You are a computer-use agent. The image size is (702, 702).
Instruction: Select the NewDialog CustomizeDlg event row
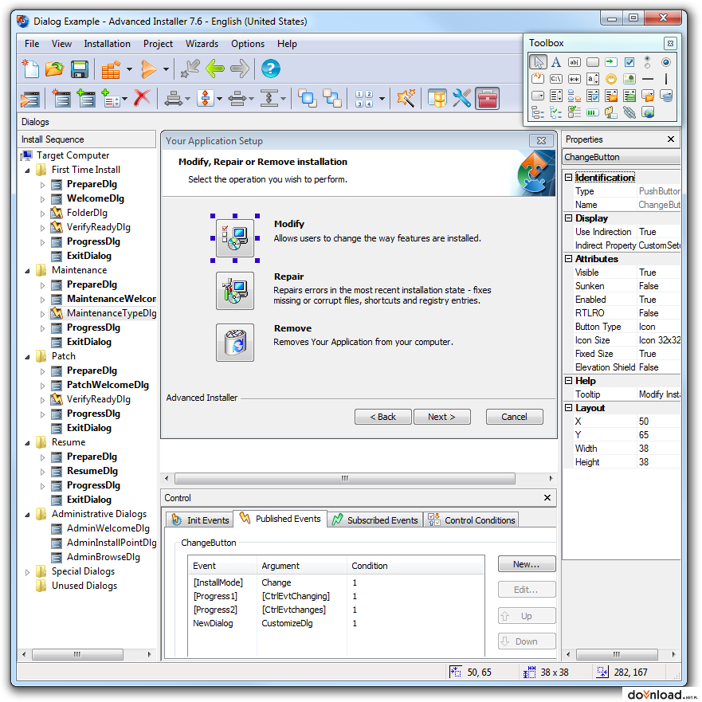335,623
